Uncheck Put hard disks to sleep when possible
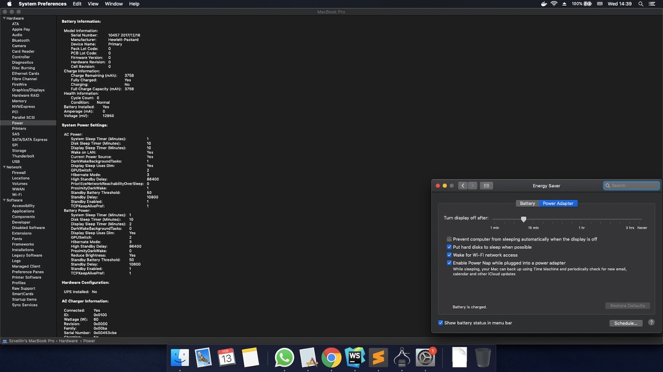 (x=449, y=247)
